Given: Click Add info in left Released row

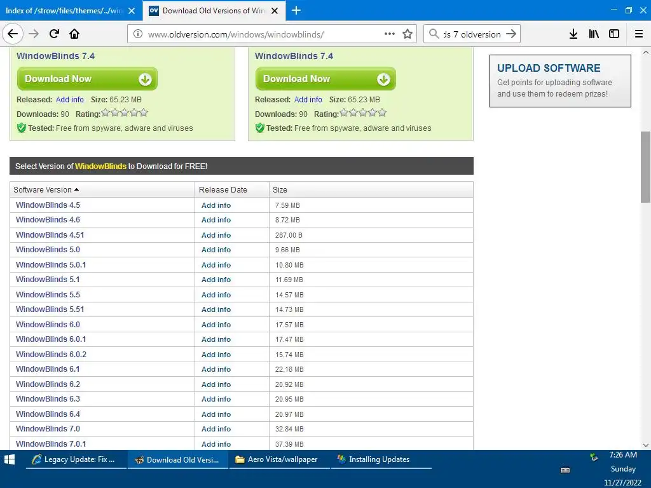Looking at the screenshot, I should point(70,100).
